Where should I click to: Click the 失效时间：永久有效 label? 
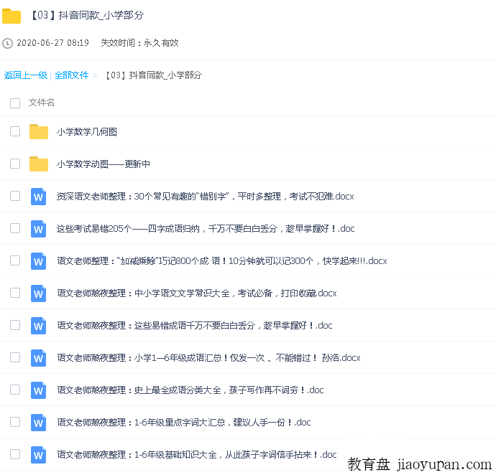coord(140,43)
